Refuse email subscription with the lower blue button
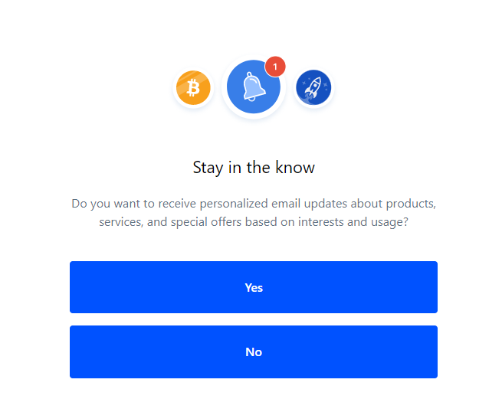Screen dimensions: 502x399 [254, 352]
